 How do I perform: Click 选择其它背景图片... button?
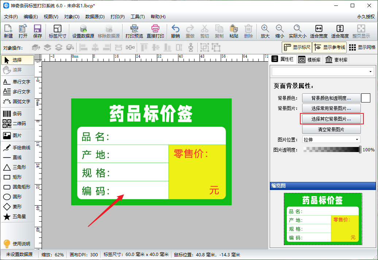(x=331, y=119)
